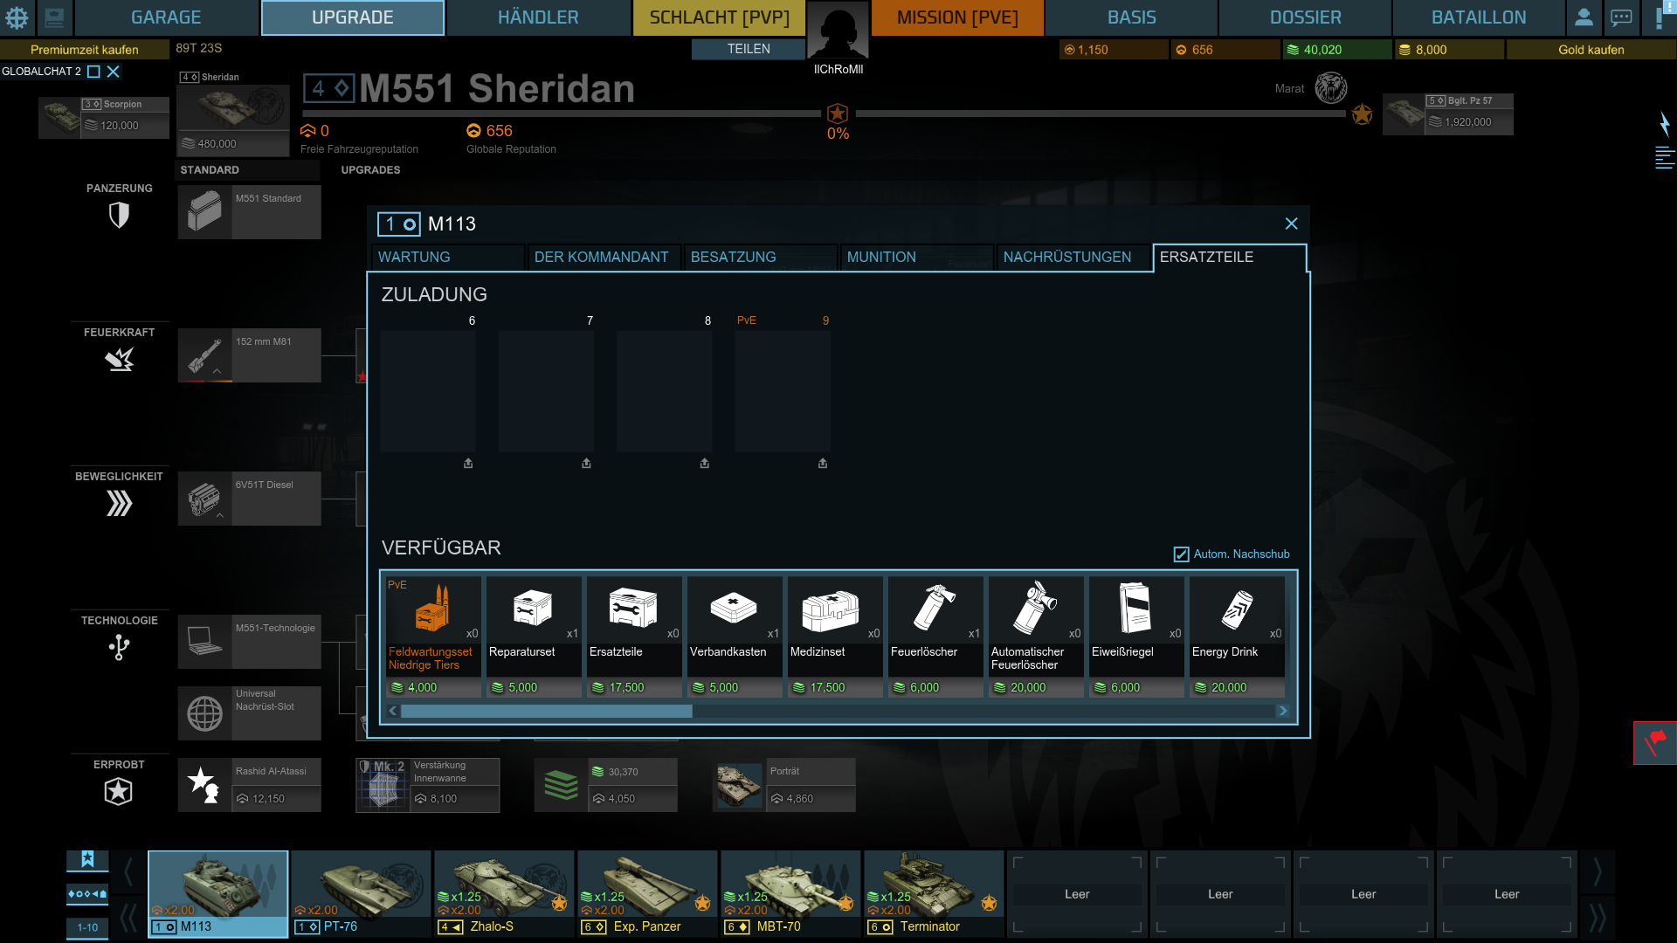Start MISSION [PVE] mode

tap(957, 17)
